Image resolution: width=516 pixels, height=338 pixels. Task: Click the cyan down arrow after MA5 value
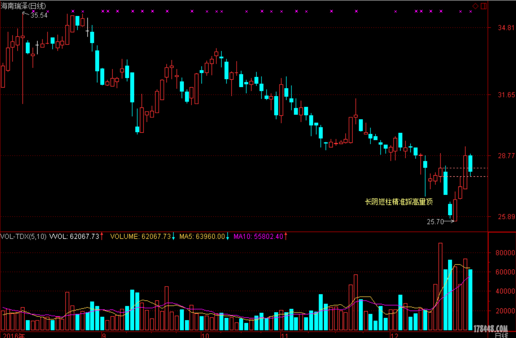(x=227, y=236)
